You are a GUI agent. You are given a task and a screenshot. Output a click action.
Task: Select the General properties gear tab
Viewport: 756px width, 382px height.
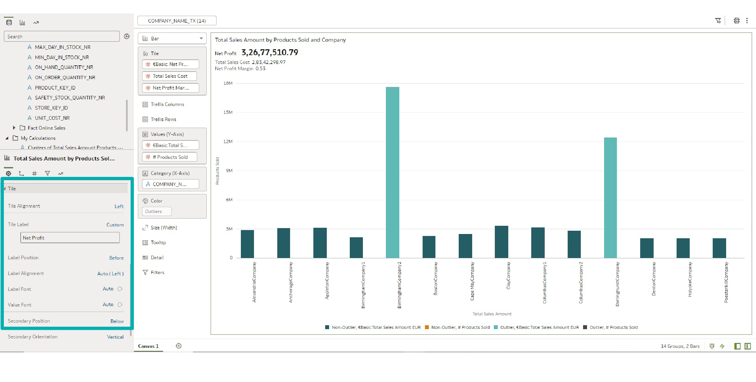[x=9, y=173]
